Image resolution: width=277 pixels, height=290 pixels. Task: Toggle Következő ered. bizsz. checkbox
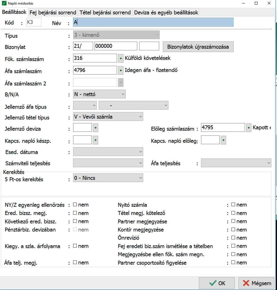point(75,221)
